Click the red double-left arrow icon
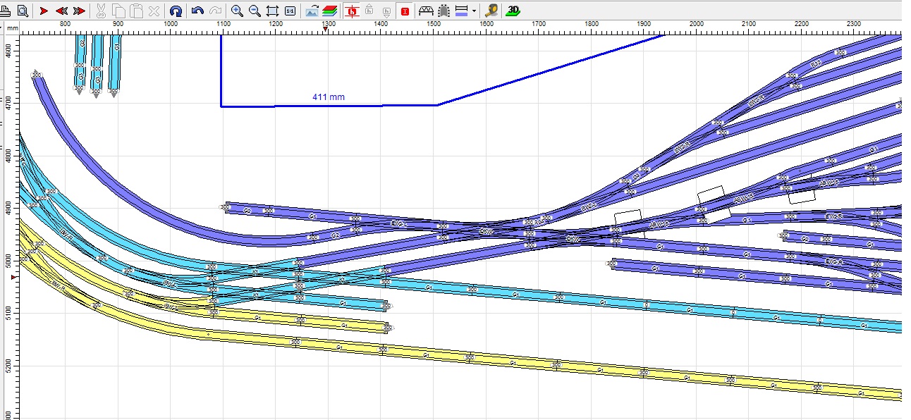This screenshot has width=911, height=420. pos(61,11)
